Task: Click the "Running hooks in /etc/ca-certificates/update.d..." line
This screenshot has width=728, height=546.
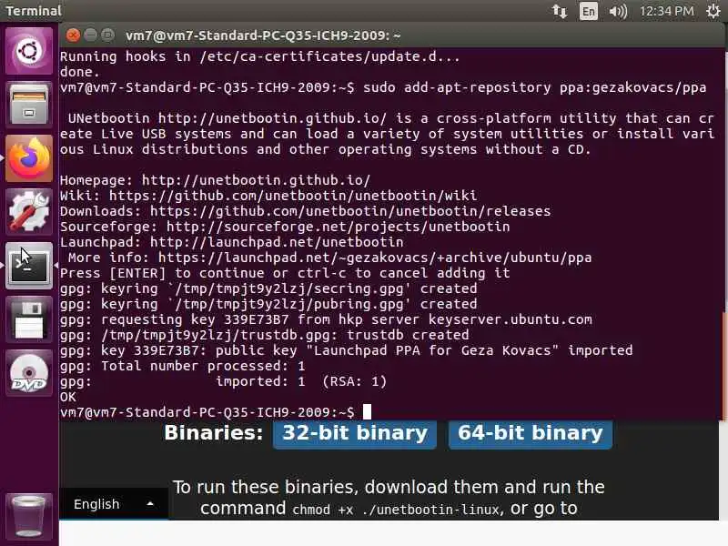Action: coord(260,56)
